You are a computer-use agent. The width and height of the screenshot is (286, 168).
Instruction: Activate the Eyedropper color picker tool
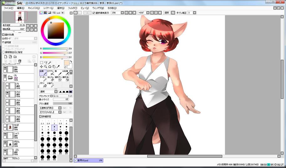[58, 67]
